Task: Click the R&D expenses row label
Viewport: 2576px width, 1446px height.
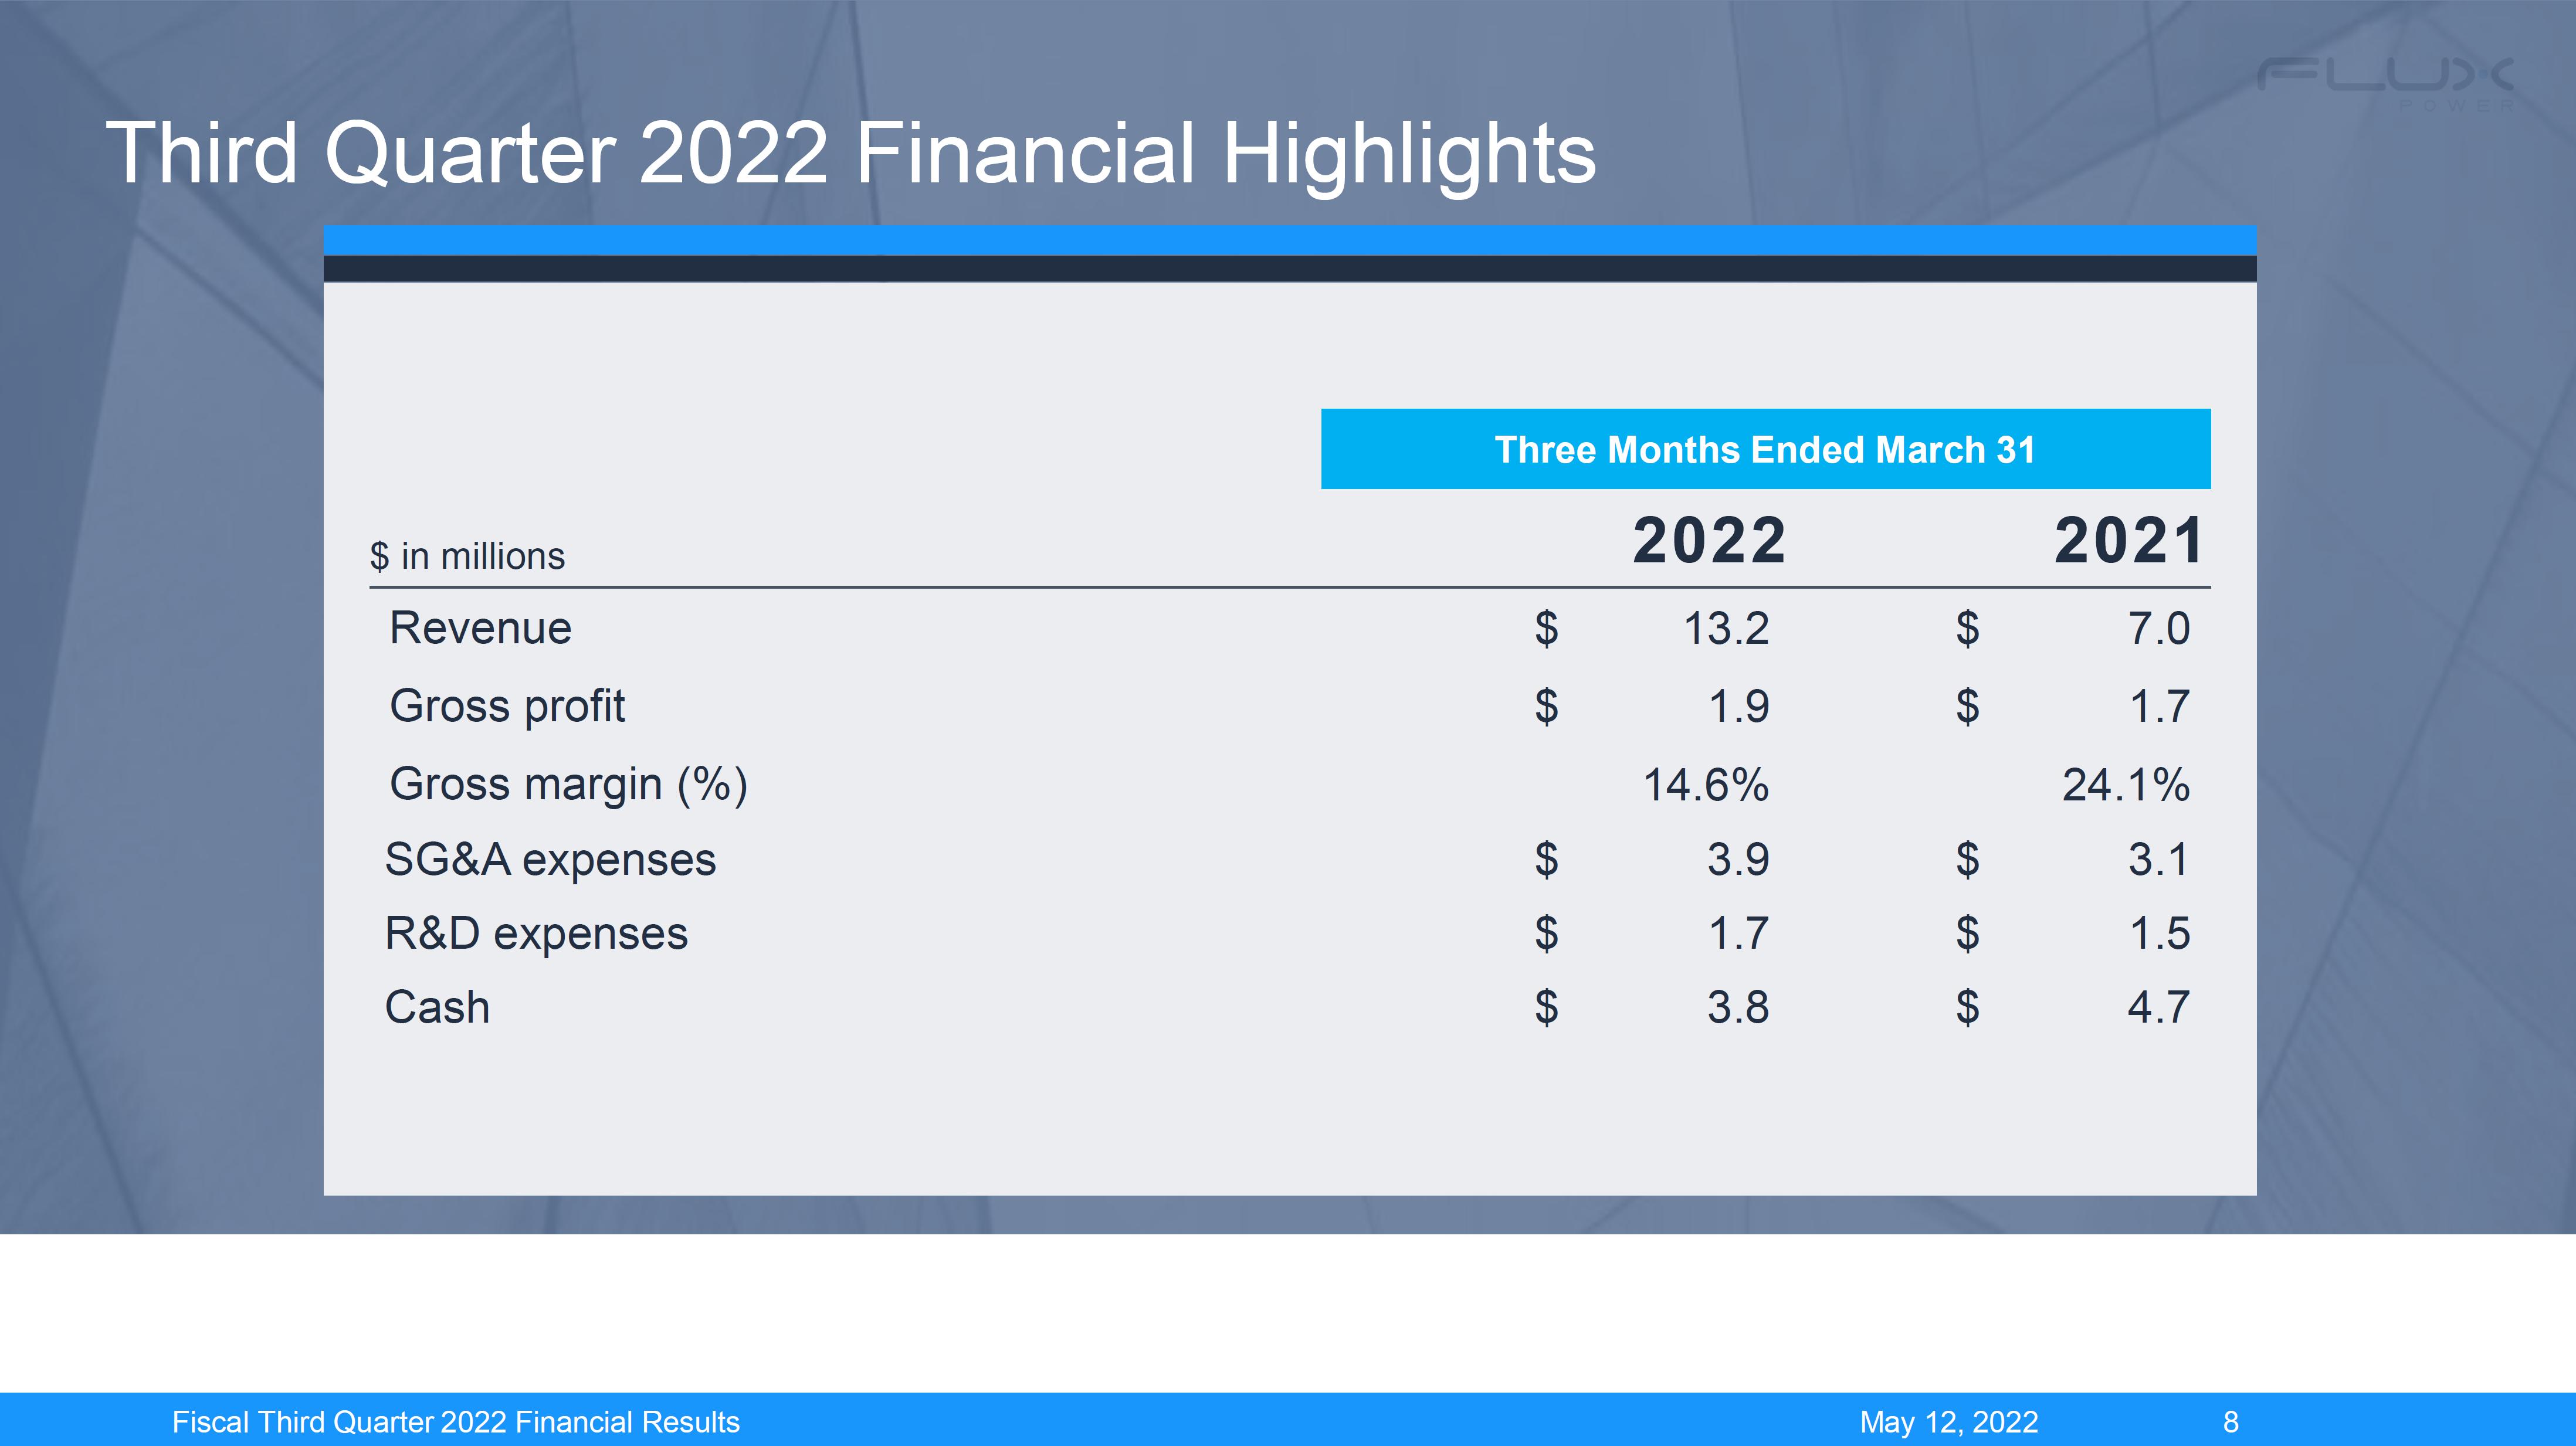Action: click(x=536, y=934)
